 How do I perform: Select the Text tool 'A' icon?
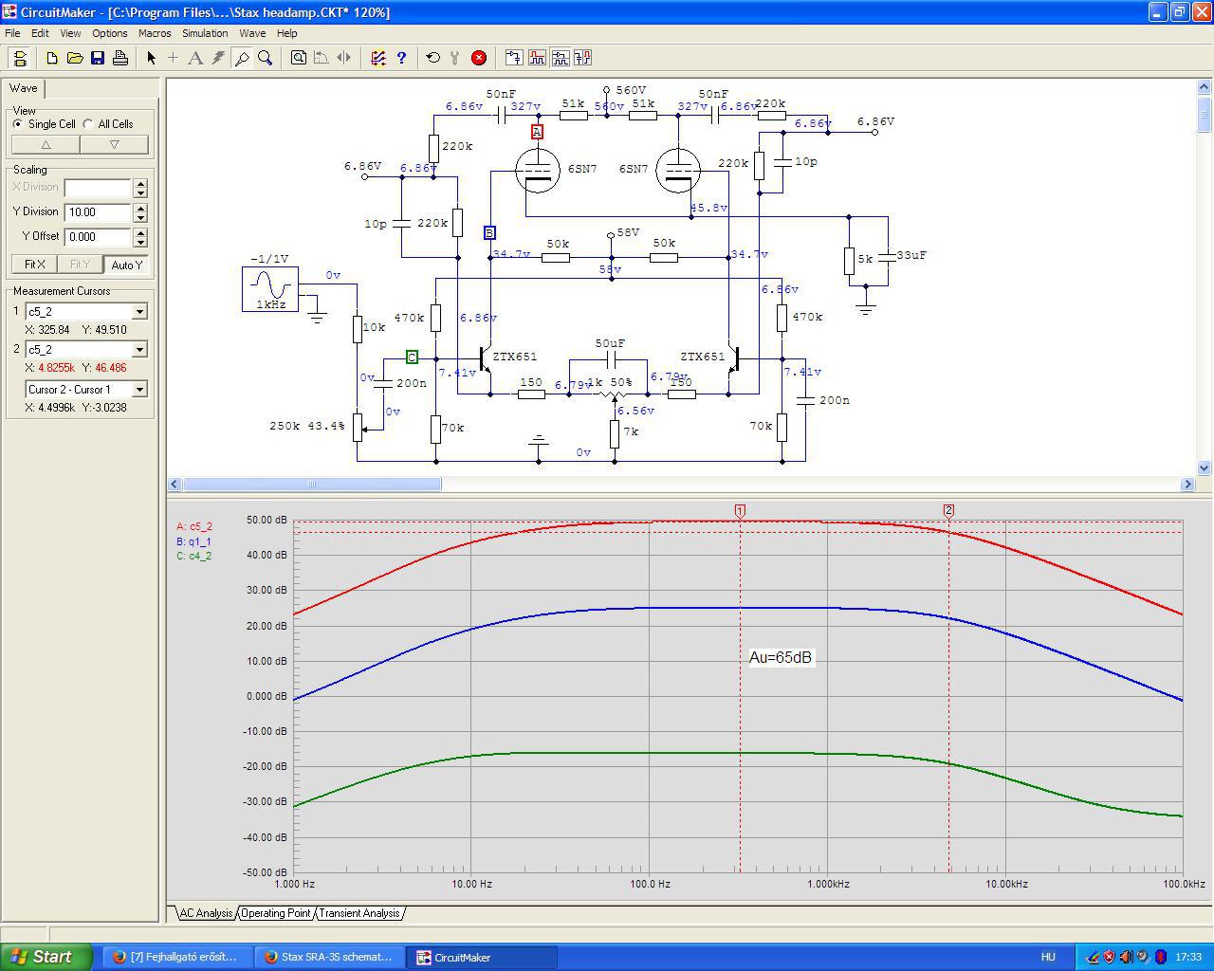coord(195,58)
